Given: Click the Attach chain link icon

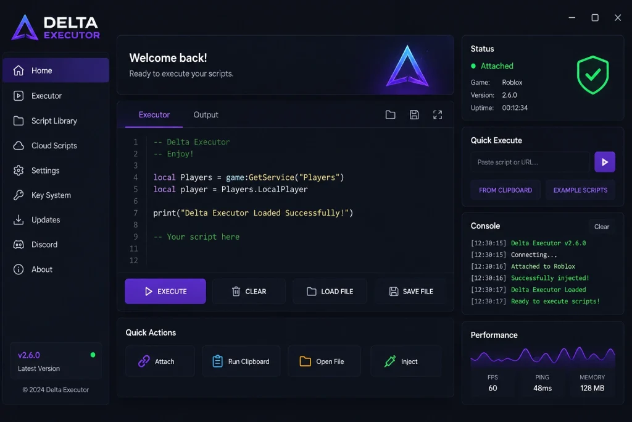Looking at the screenshot, I should coord(144,361).
